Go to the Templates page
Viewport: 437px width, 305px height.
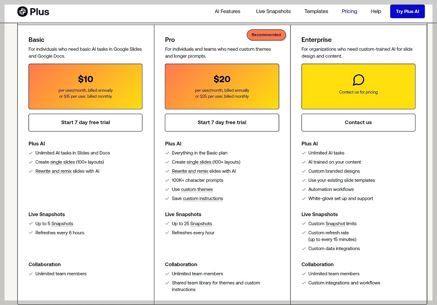(x=316, y=11)
